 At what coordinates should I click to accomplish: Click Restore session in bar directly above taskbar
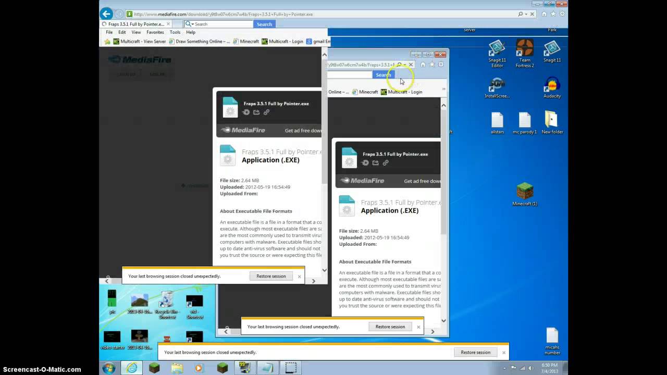click(475, 352)
